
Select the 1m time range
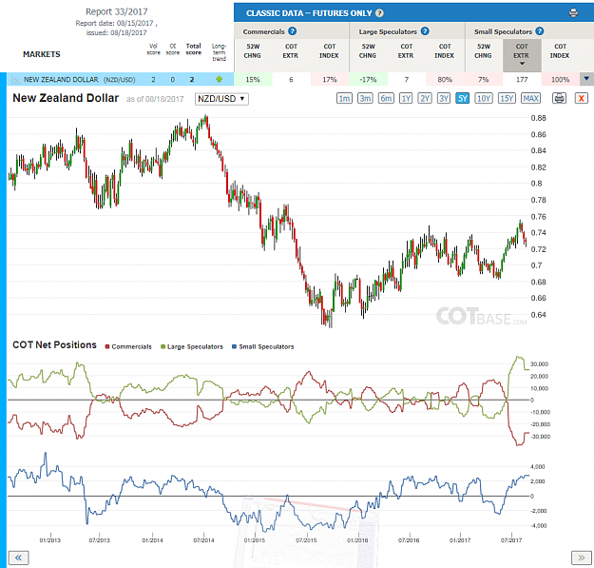pos(344,99)
